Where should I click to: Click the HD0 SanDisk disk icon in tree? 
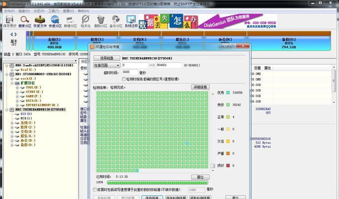pyautogui.click(x=12, y=65)
